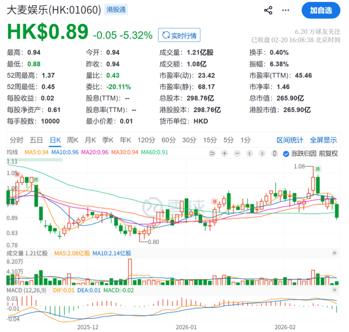Toggle the 涨跌归因 checkbox
The width and height of the screenshot is (349, 332).
click(x=286, y=153)
